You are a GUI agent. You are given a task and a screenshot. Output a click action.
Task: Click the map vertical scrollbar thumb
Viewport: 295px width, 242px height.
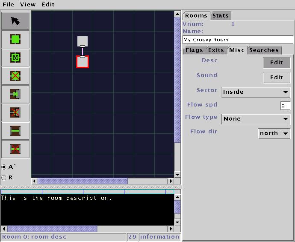177,80
